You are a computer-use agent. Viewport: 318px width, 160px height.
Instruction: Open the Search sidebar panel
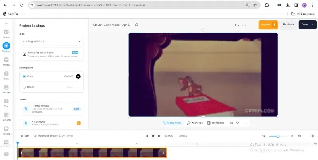point(6,34)
